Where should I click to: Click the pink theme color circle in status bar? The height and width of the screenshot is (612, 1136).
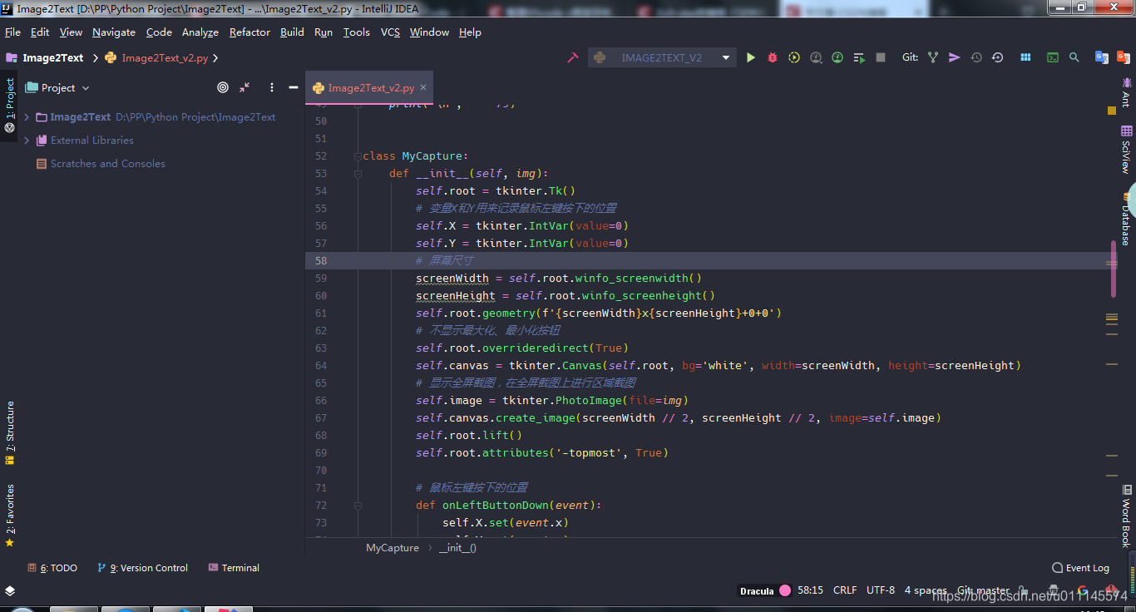(x=785, y=590)
